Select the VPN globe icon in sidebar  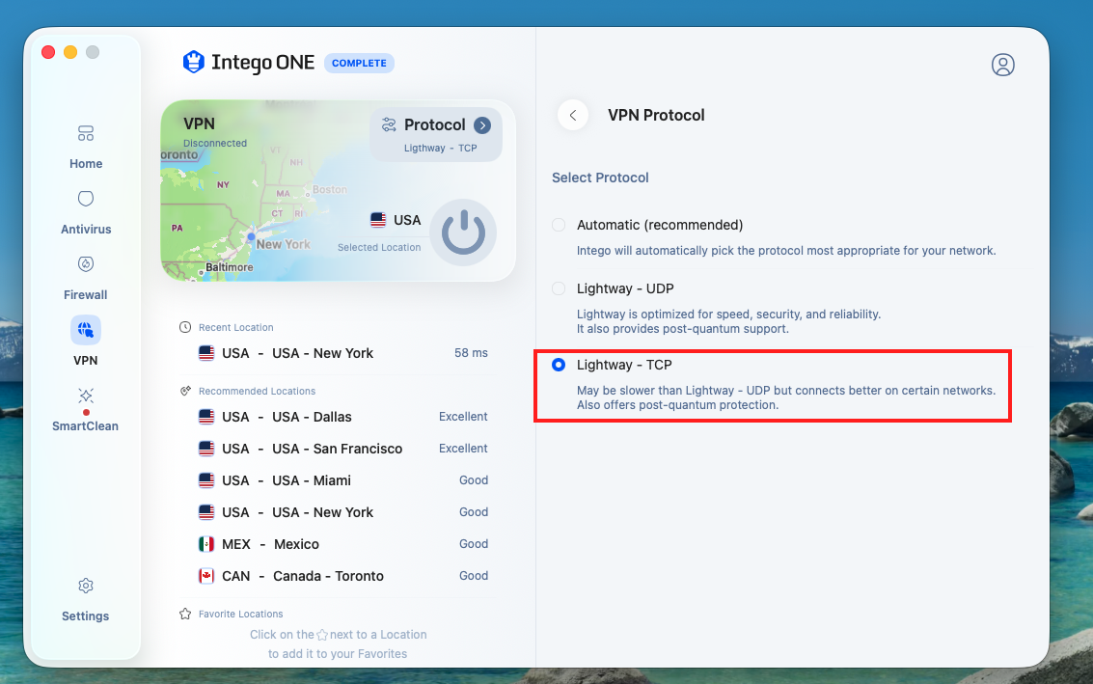[x=86, y=330]
